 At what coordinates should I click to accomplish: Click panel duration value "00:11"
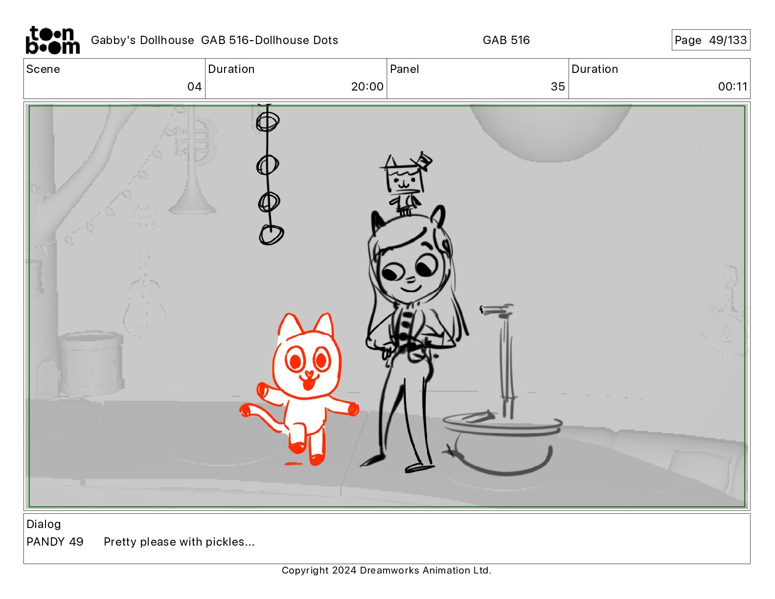coord(732,87)
